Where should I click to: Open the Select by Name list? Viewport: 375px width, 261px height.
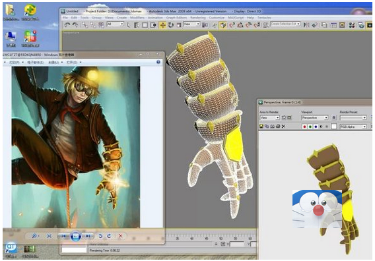[x=137, y=25]
